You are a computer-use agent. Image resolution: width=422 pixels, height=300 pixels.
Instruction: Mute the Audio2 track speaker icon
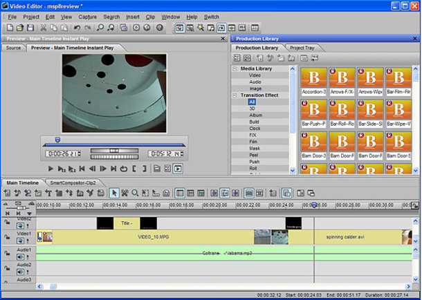21,272
